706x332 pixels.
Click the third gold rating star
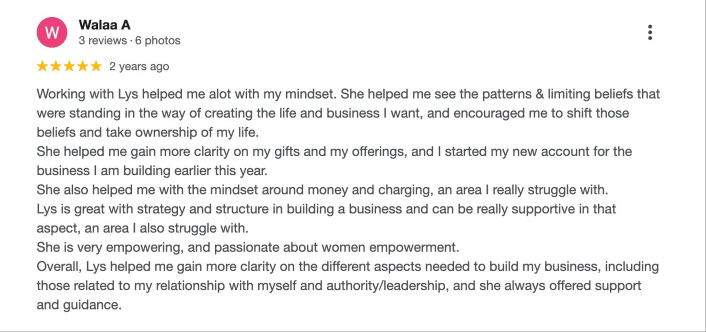coord(69,67)
